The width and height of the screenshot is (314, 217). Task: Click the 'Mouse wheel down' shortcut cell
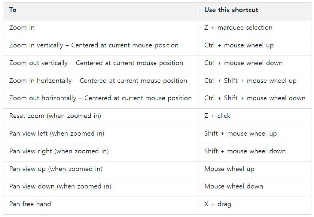(233, 186)
